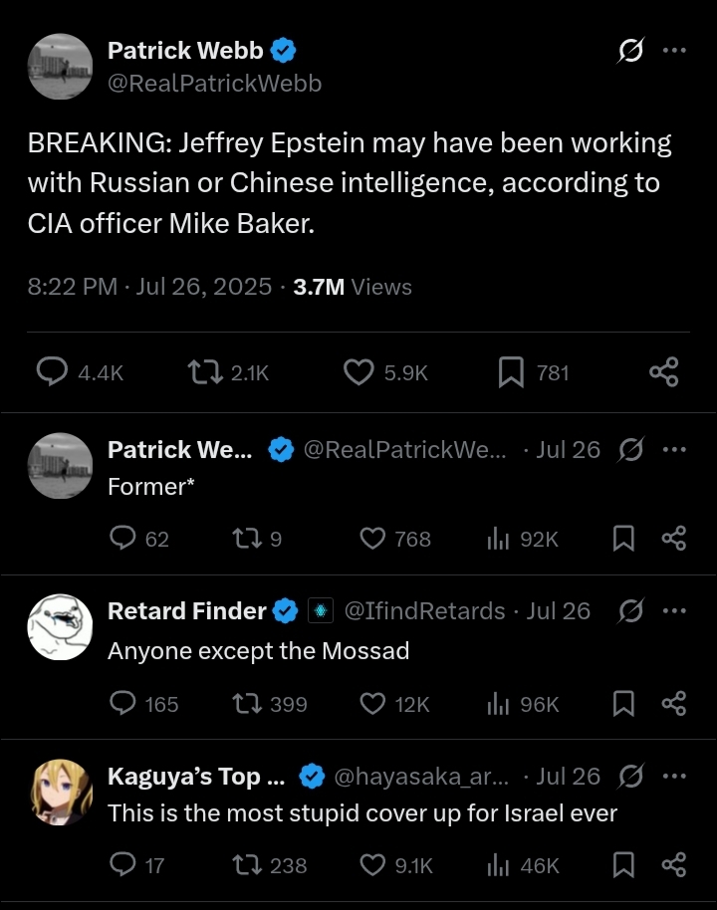
Task: Click the Grok icon on the main post
Action: (x=629, y=51)
